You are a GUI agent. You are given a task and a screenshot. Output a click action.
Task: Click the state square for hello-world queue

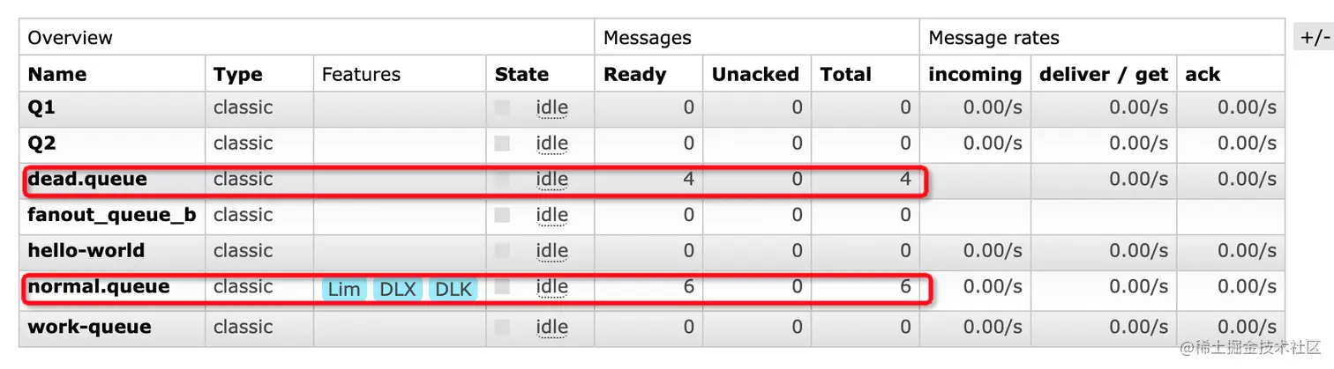tap(502, 251)
